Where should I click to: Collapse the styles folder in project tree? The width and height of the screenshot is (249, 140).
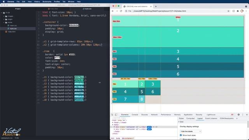tap(4, 23)
